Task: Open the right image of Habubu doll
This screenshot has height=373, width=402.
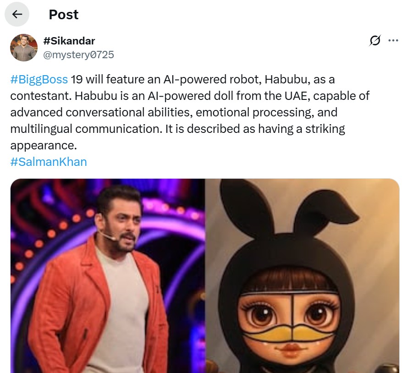Action: [302, 275]
